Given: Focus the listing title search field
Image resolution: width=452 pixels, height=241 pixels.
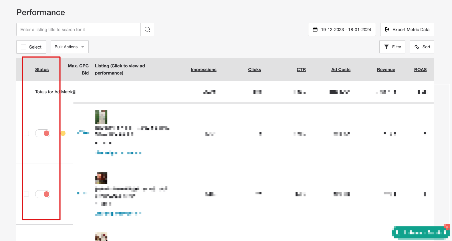Looking at the screenshot, I should (x=78, y=29).
